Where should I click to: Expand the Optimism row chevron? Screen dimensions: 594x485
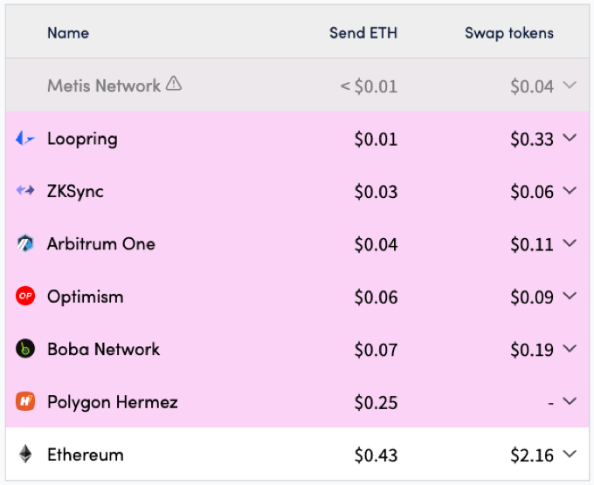[570, 297]
